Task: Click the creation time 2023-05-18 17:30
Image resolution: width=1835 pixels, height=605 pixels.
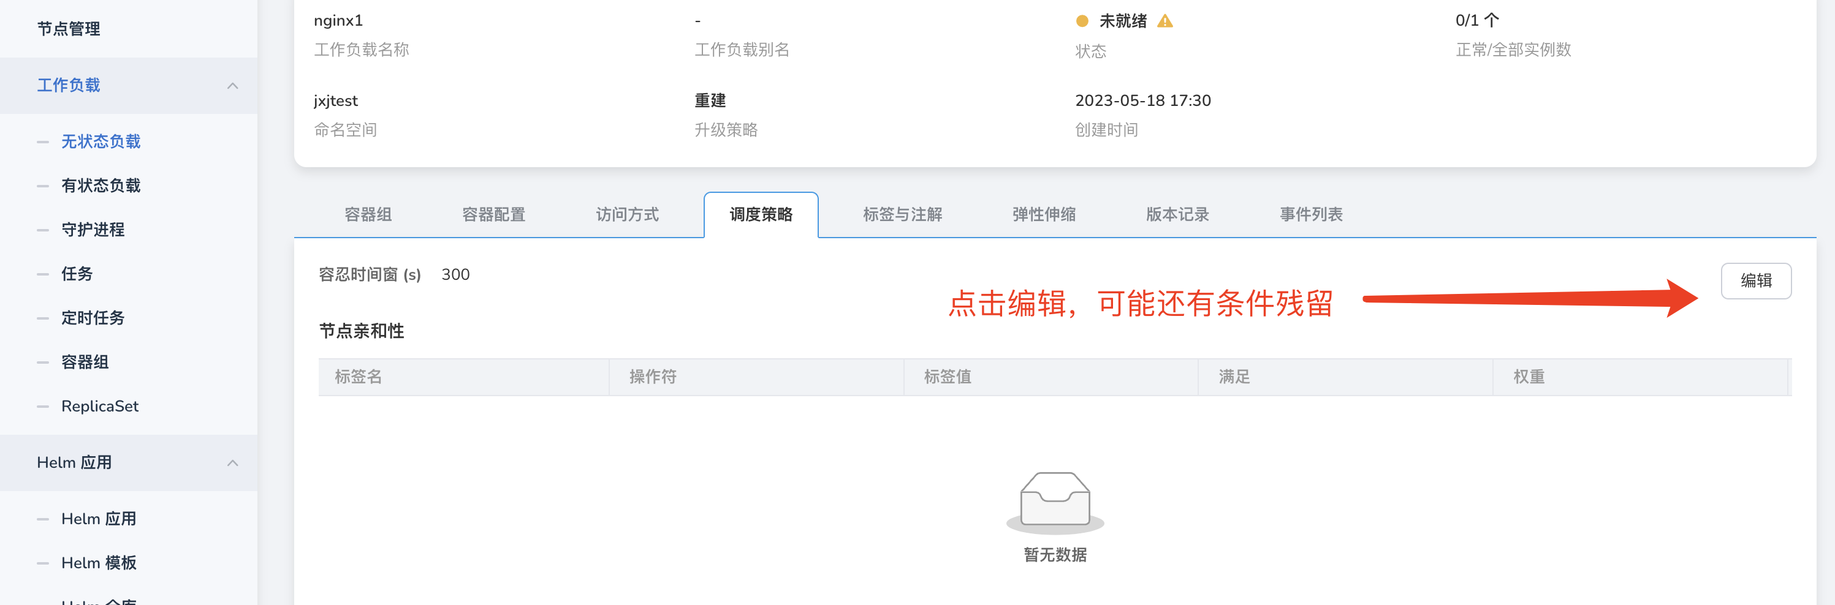Action: [x=1142, y=100]
